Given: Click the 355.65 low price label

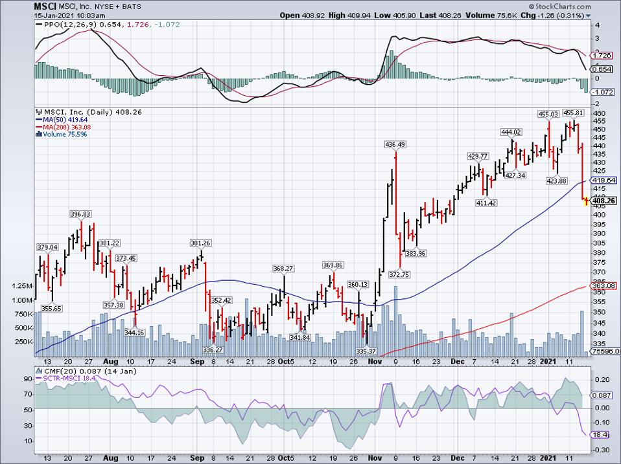Looking at the screenshot, I should pos(51,308).
